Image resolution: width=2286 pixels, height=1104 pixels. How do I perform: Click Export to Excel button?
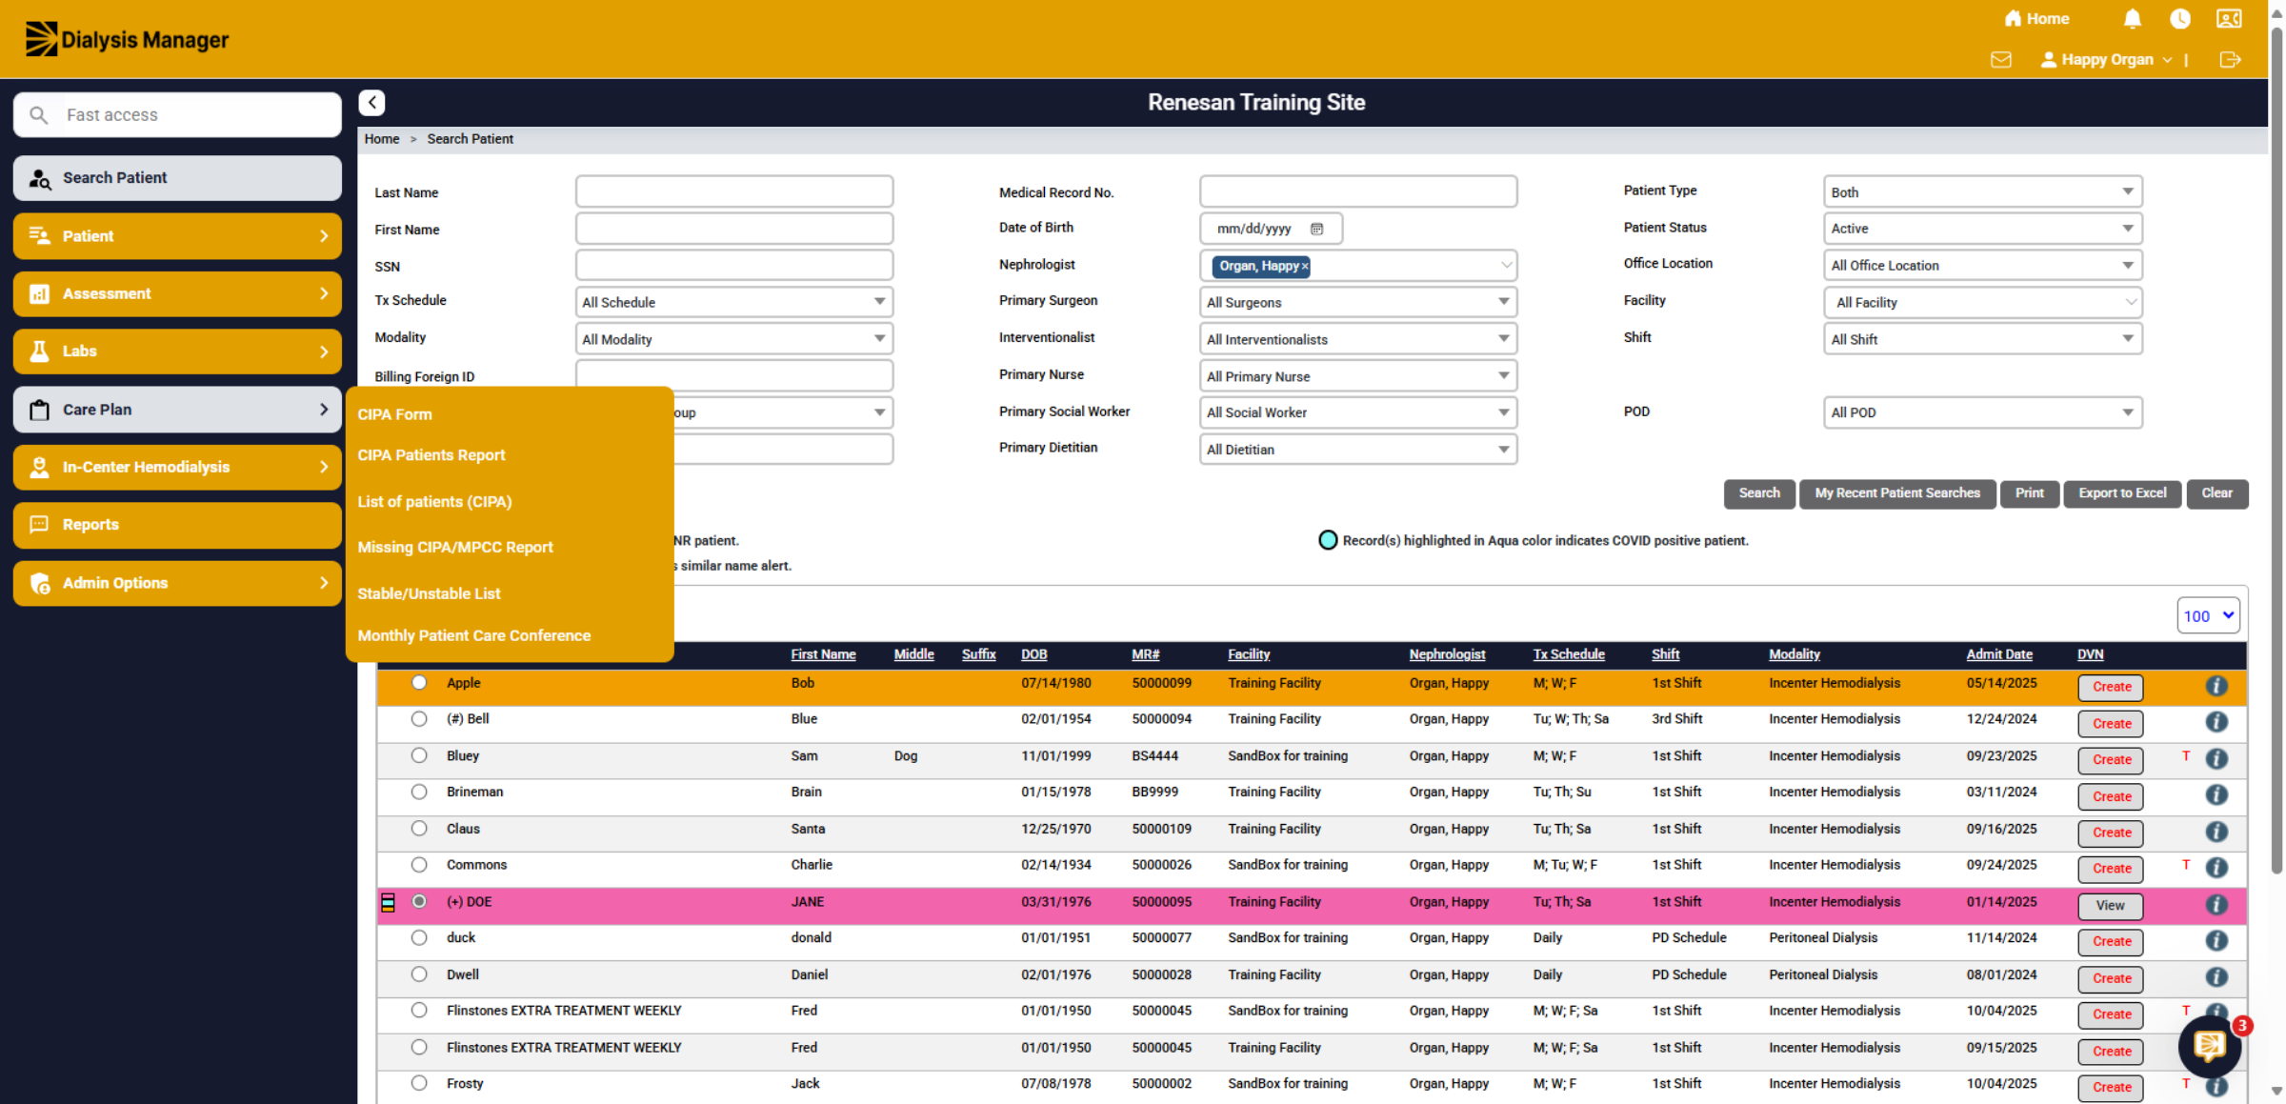pos(2121,493)
